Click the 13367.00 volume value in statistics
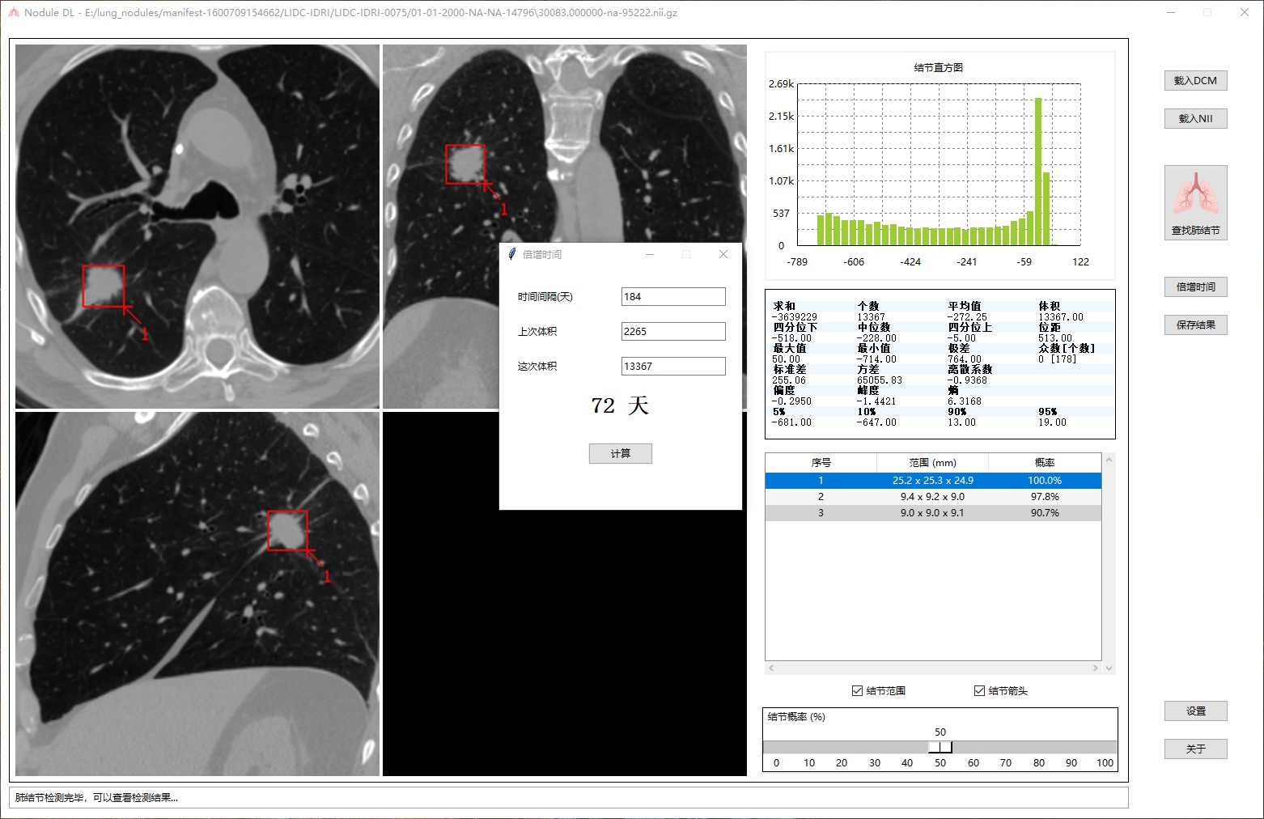Screen dimensions: 1264x819 point(1061,317)
